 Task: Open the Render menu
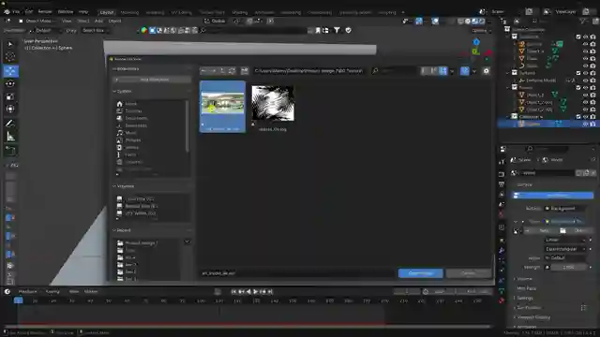45,12
